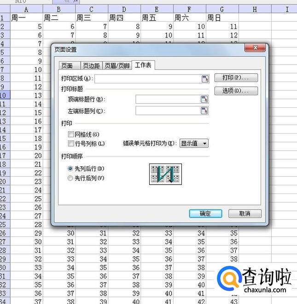
Task: Click the 选项(O)... button
Action: pos(236,91)
